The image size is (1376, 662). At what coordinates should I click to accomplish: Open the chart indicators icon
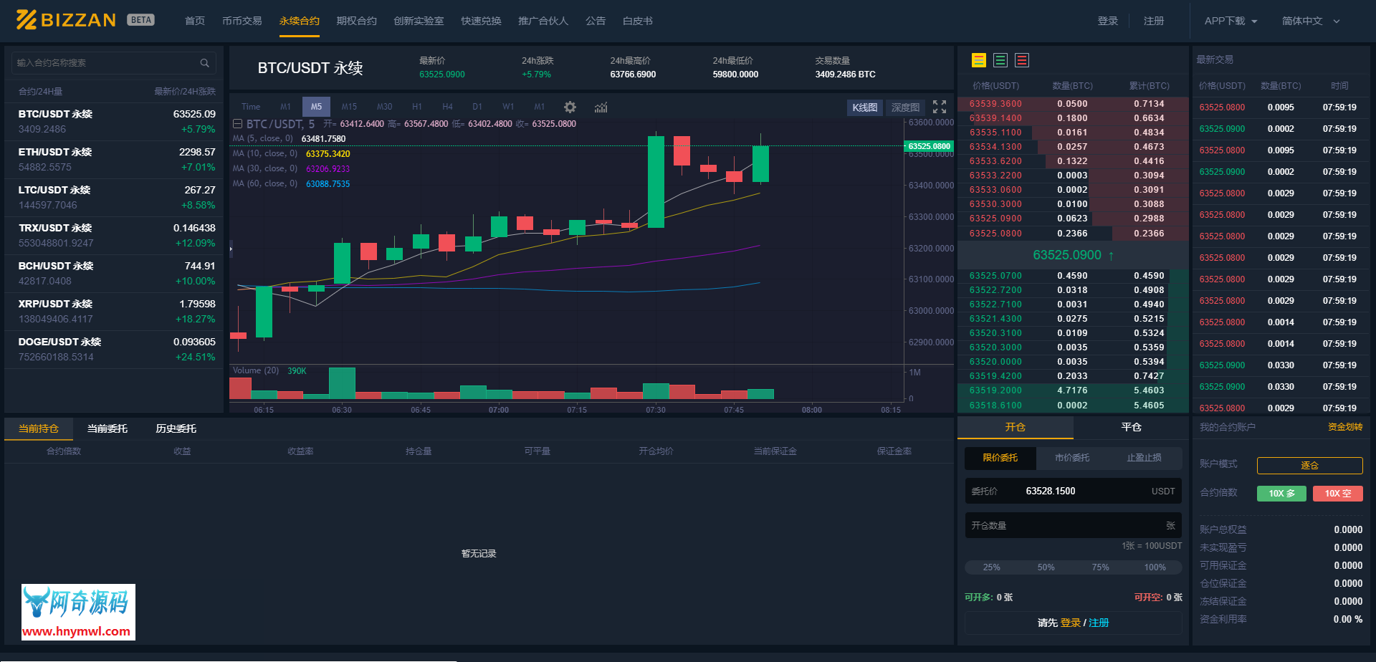click(x=601, y=107)
